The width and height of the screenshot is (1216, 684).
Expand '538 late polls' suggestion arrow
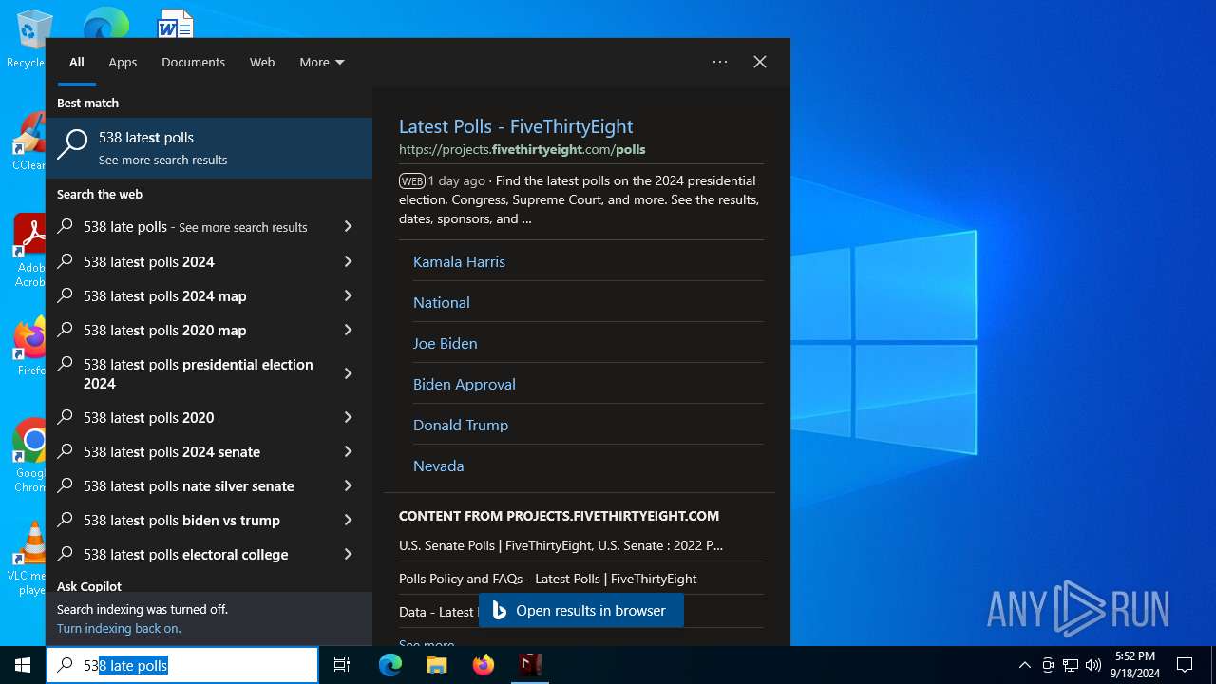point(348,226)
